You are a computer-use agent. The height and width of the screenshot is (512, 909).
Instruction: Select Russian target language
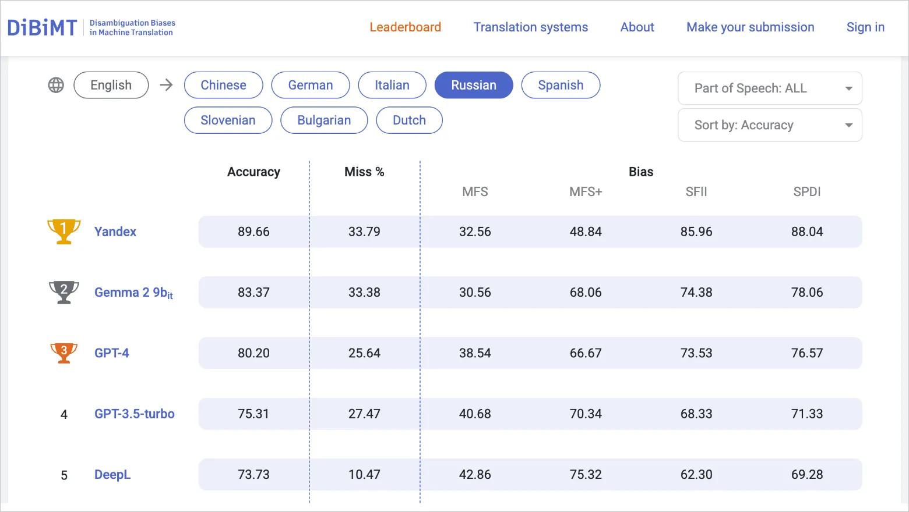474,85
